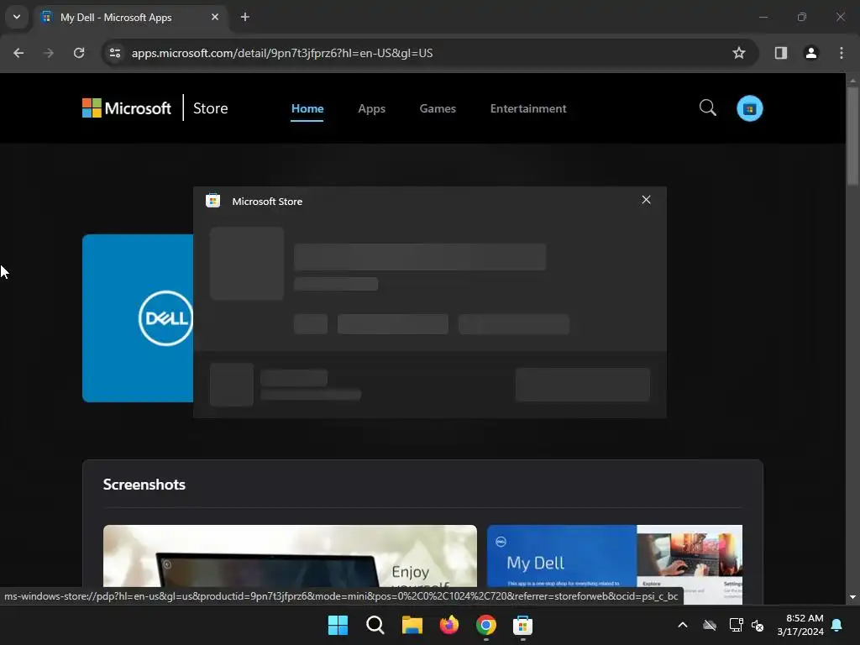Open the network display tray icon
860x645 pixels.
(736, 625)
